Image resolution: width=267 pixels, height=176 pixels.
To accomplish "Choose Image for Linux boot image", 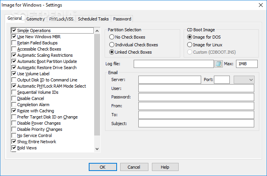I will pyautogui.click(x=189, y=45).
